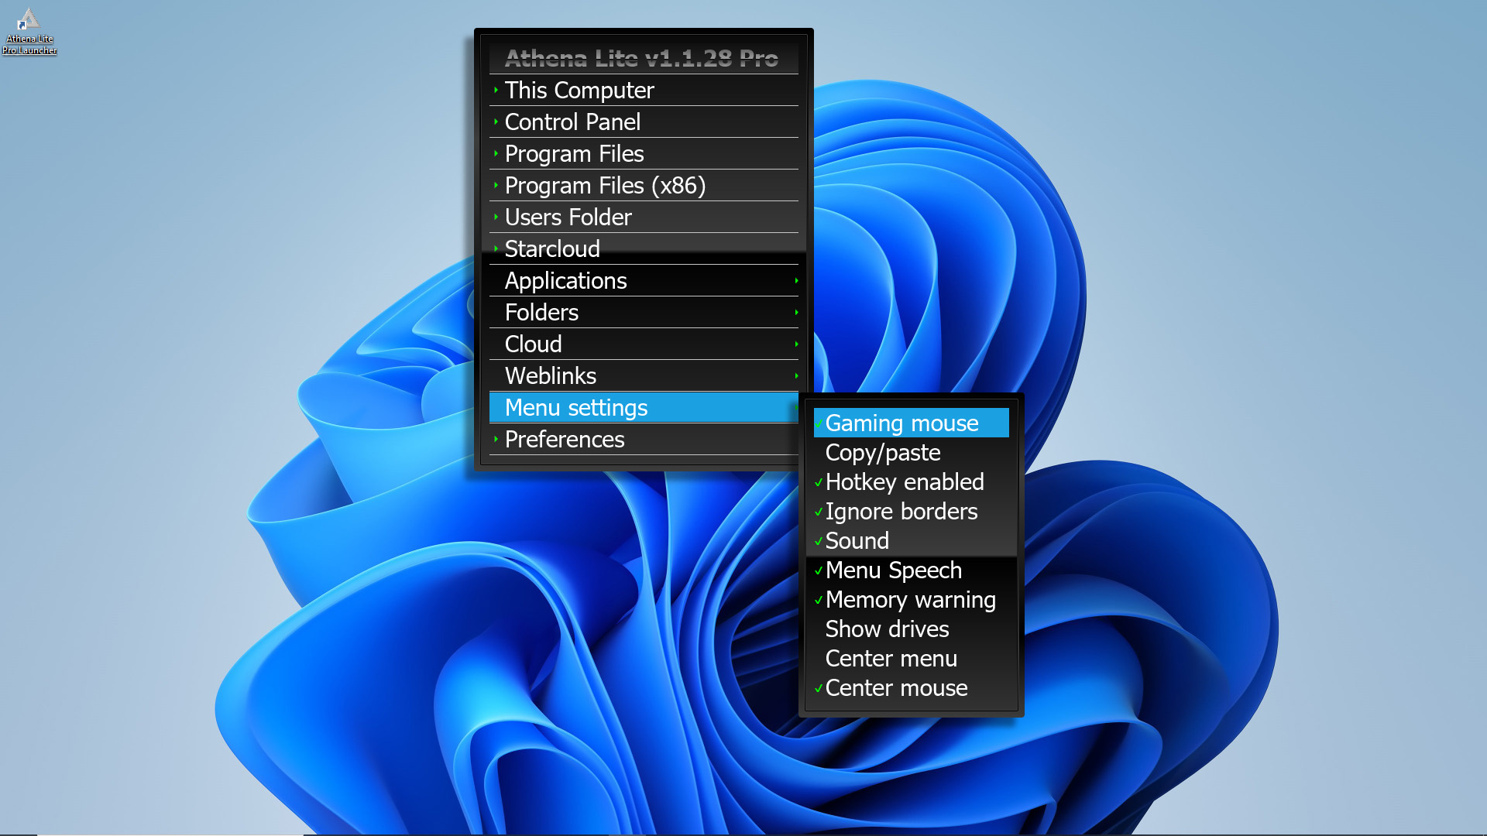Screen dimensions: 1487x836
Task: Open the Users Folder entry
Action: 568,218
